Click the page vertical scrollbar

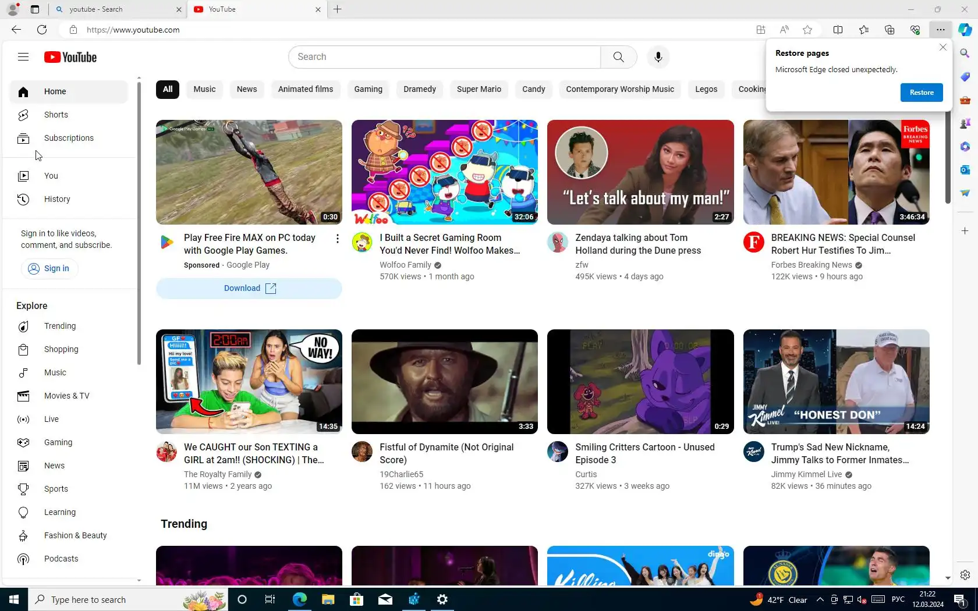[948, 157]
